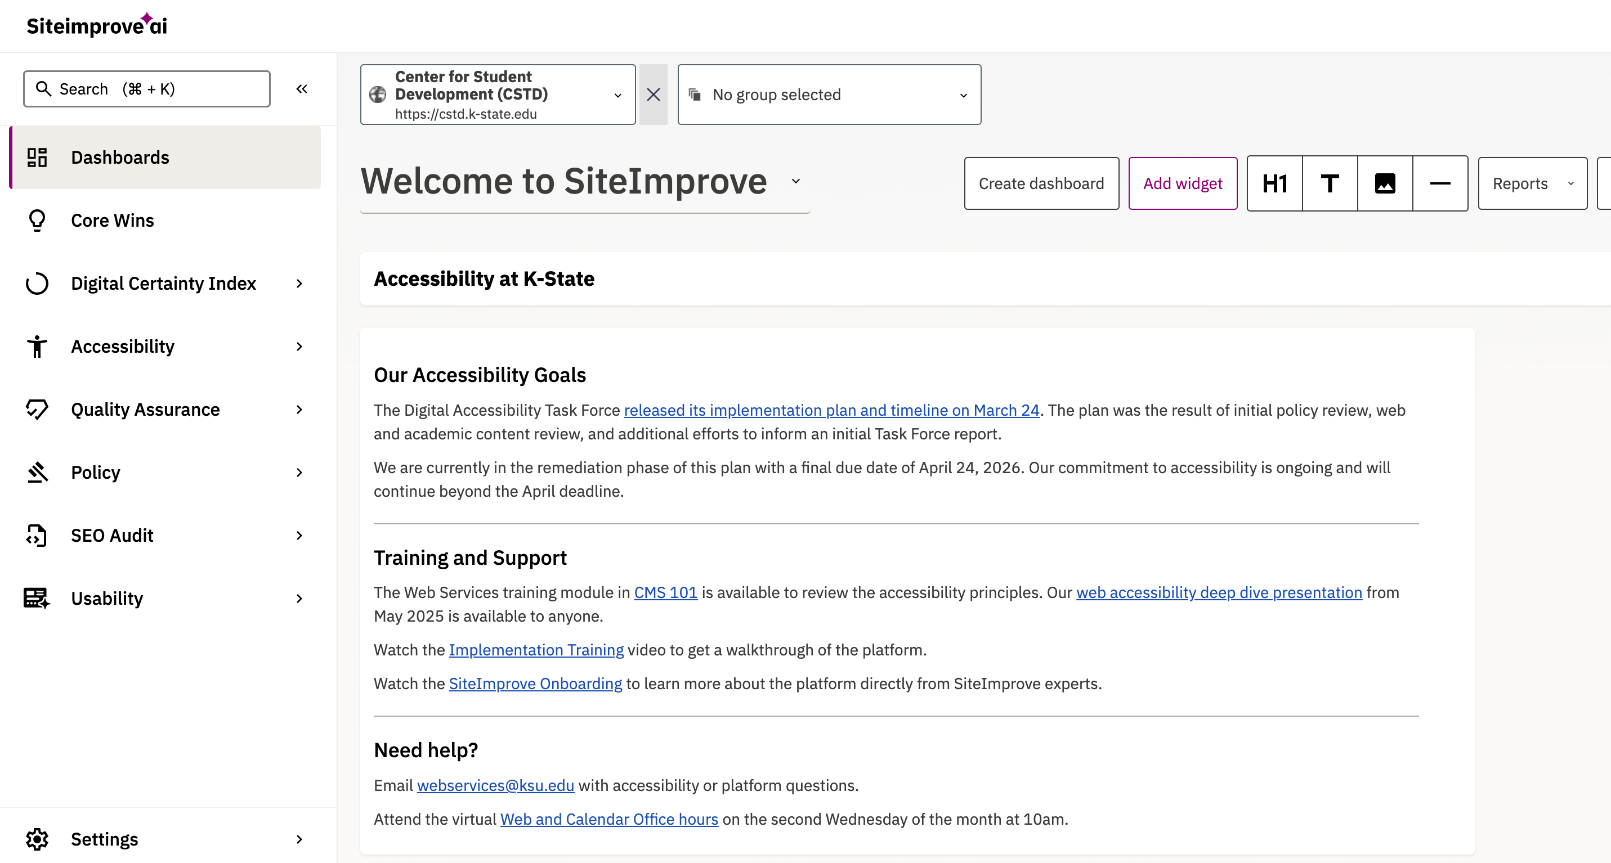This screenshot has height=863, width=1611.
Task: Open the CMS 101 link
Action: coord(665,592)
